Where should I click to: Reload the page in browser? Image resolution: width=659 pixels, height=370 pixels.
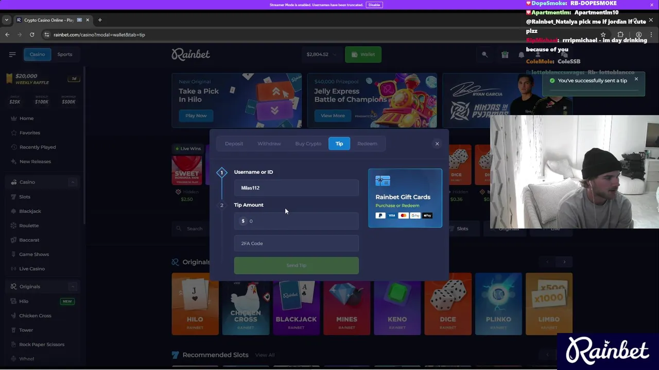(32, 34)
